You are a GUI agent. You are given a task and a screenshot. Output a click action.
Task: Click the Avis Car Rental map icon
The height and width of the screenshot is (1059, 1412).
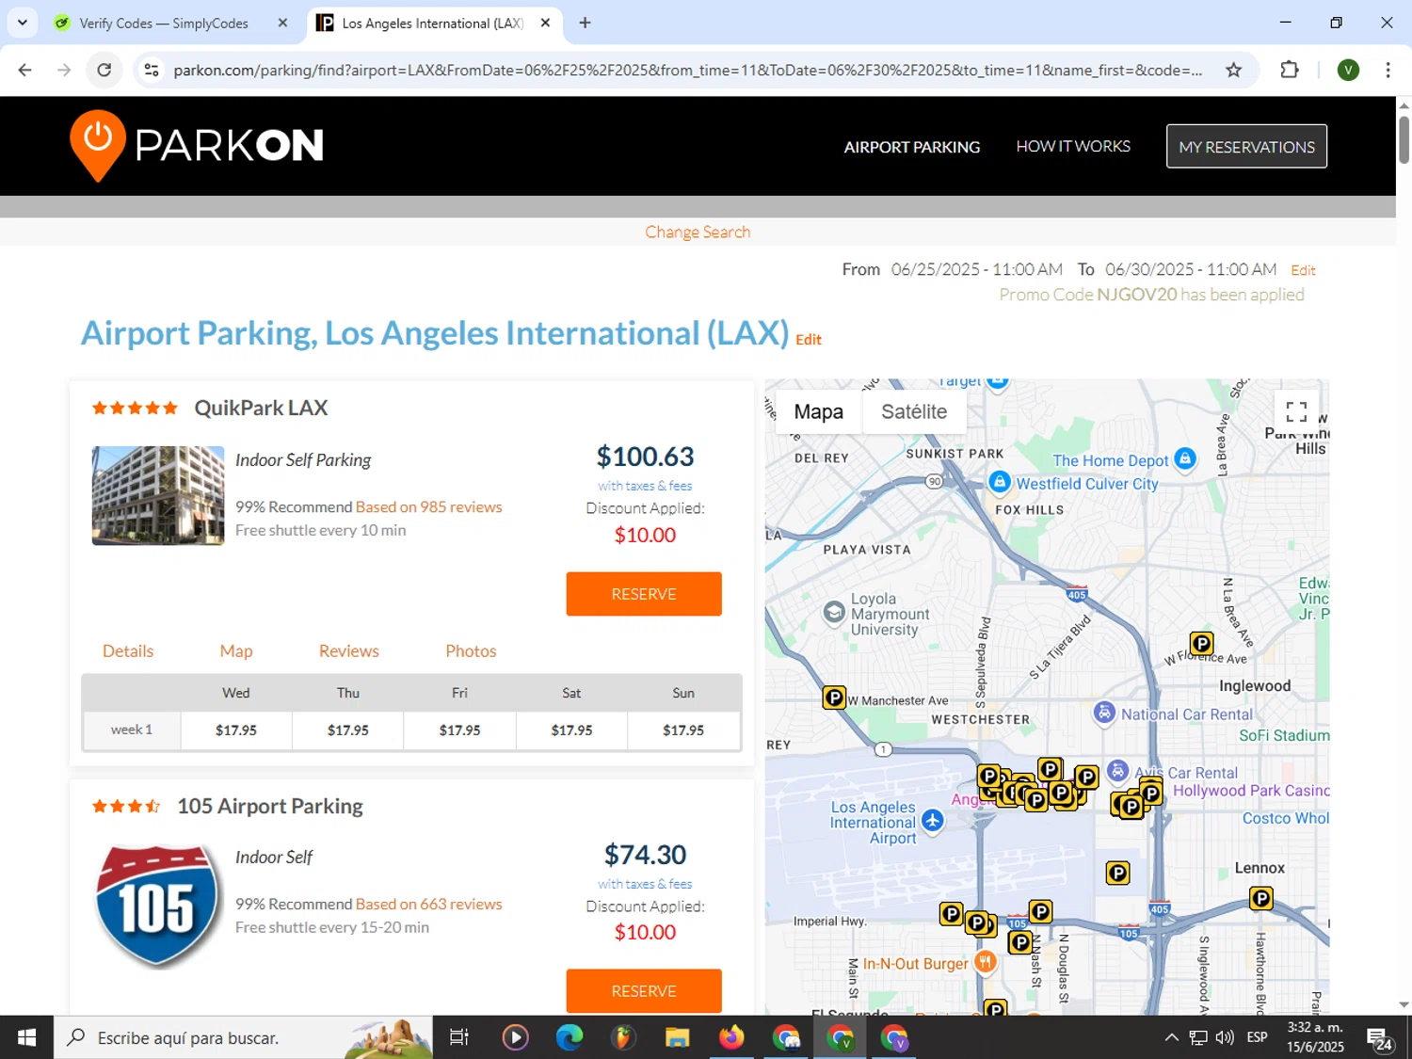1117,771
